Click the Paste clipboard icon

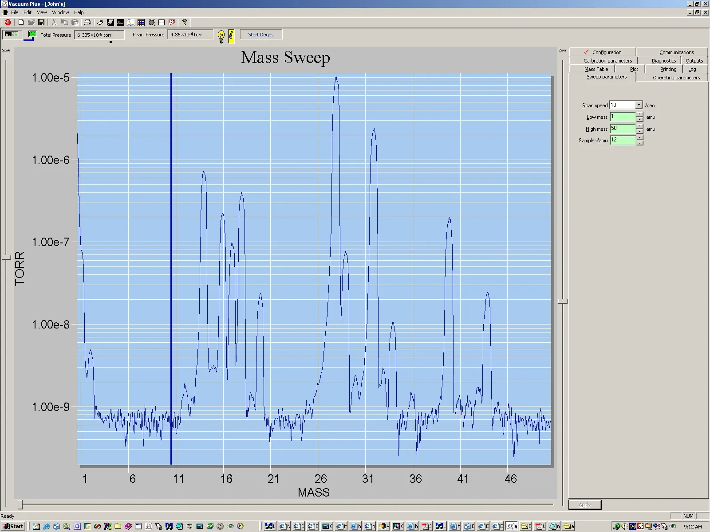75,22
